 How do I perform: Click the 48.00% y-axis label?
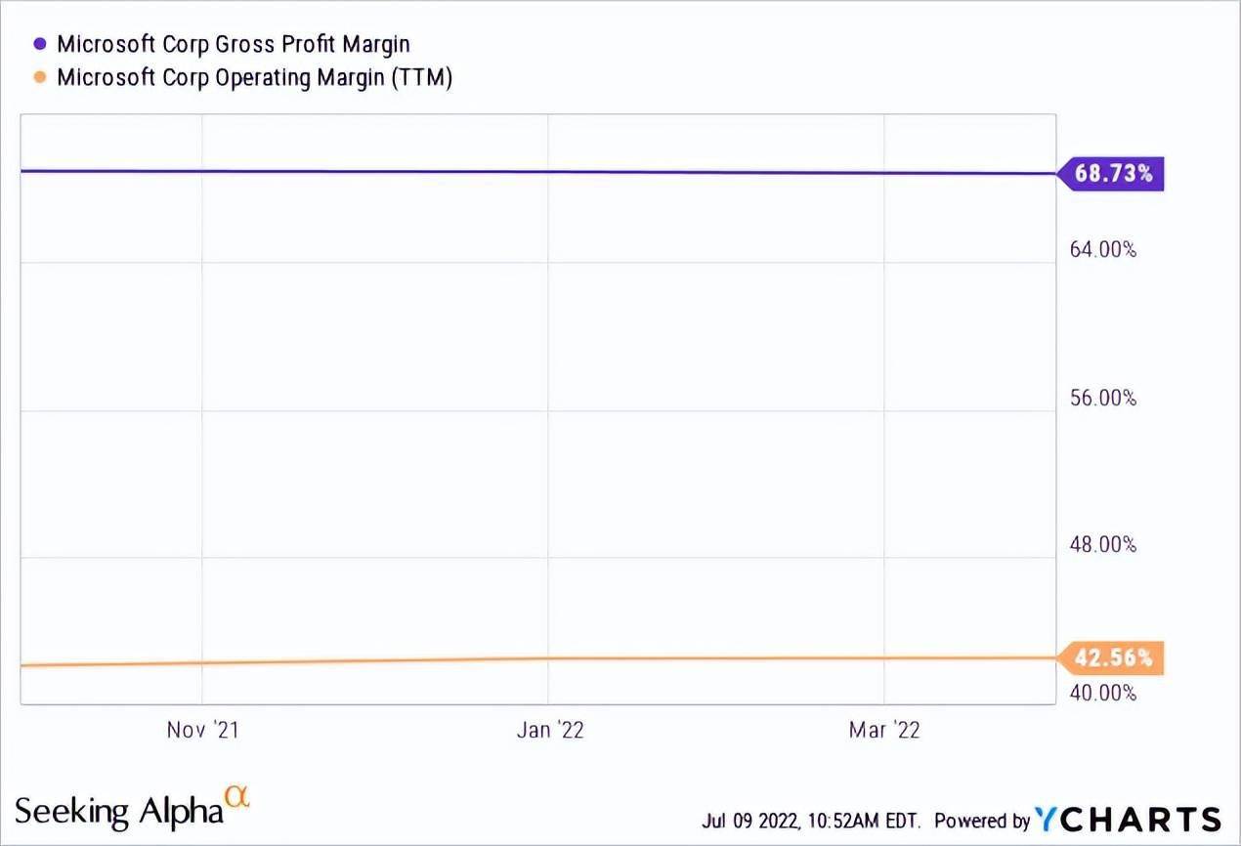[x=1103, y=545]
